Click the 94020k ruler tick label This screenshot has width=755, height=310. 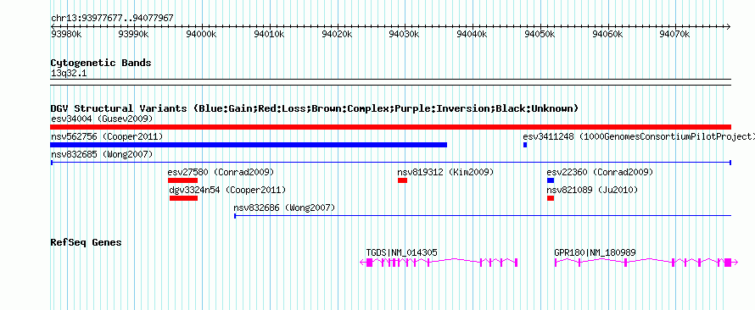(337, 35)
